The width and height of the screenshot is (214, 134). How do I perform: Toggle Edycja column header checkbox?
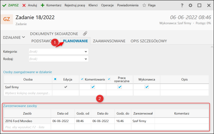pos(55,79)
